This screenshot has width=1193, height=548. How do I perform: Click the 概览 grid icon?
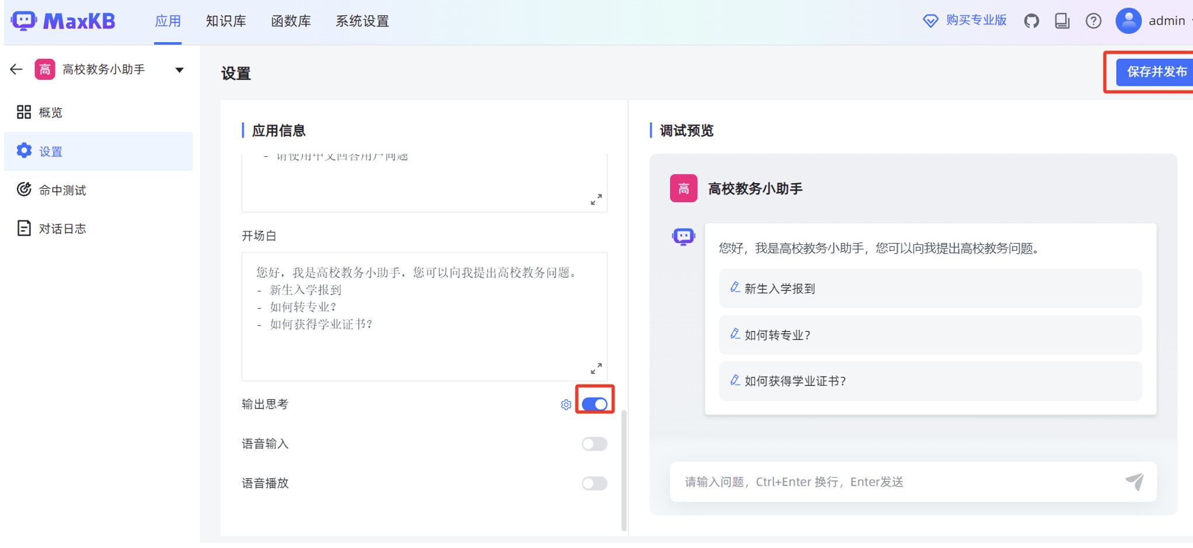[x=24, y=112]
